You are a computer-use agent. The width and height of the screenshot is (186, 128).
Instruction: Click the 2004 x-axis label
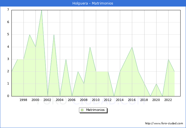[60, 100]
